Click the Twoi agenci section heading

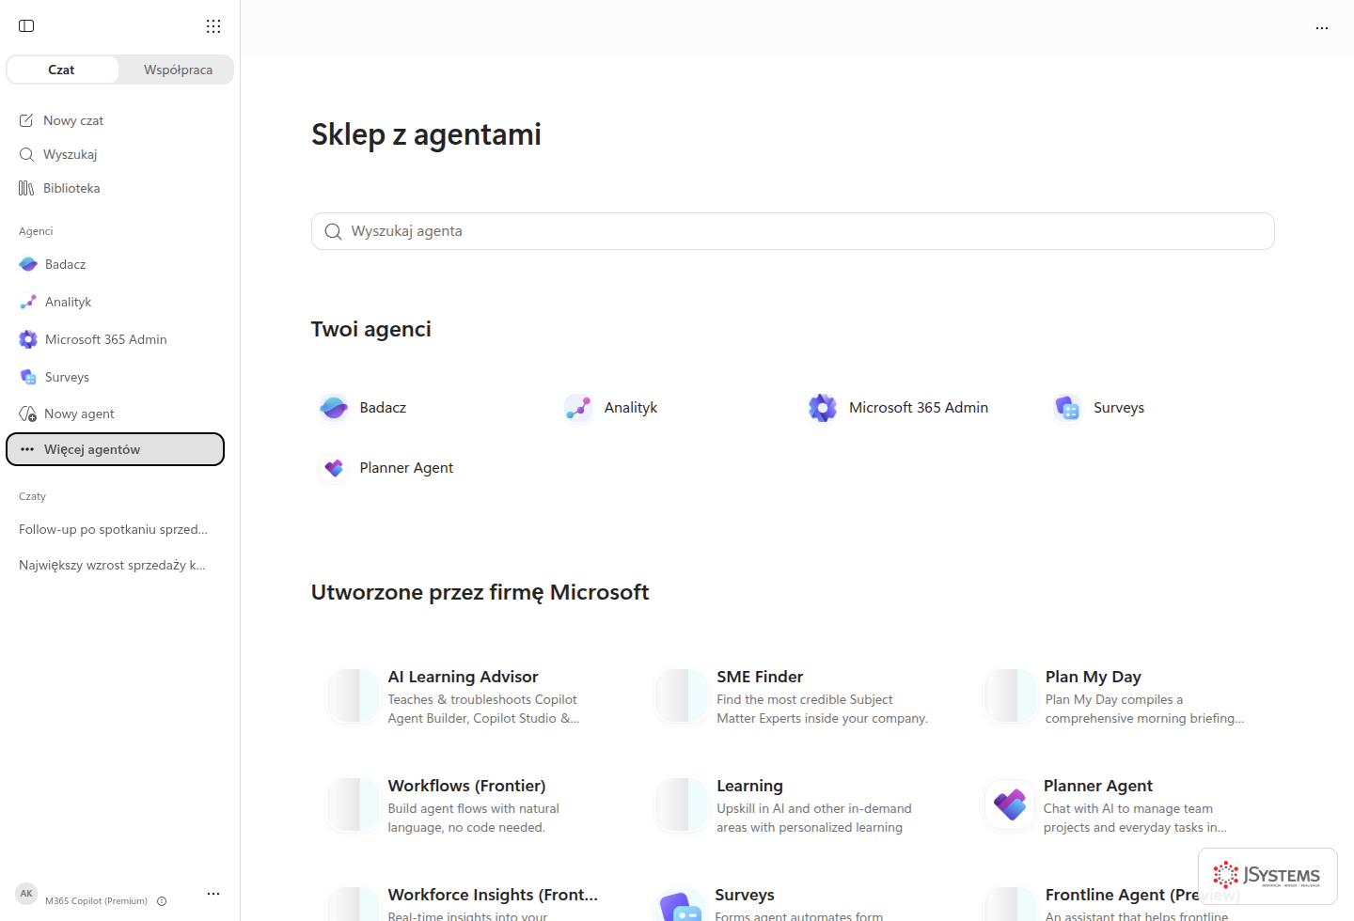371,329
